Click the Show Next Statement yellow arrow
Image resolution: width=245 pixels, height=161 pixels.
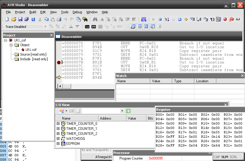point(186,19)
